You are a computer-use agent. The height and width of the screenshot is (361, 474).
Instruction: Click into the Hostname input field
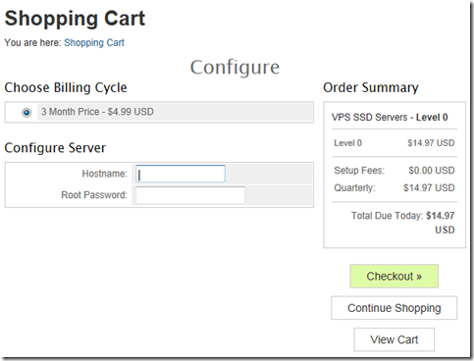[181, 174]
